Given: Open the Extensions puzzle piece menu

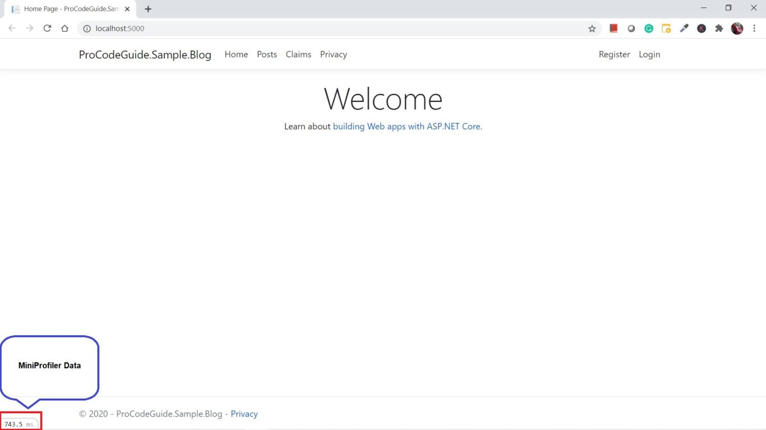Looking at the screenshot, I should 719,29.
